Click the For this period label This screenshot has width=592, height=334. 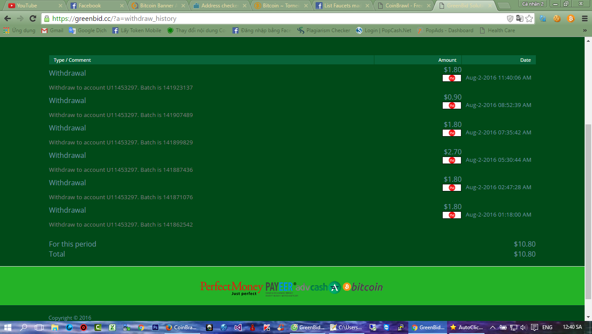pyautogui.click(x=73, y=244)
